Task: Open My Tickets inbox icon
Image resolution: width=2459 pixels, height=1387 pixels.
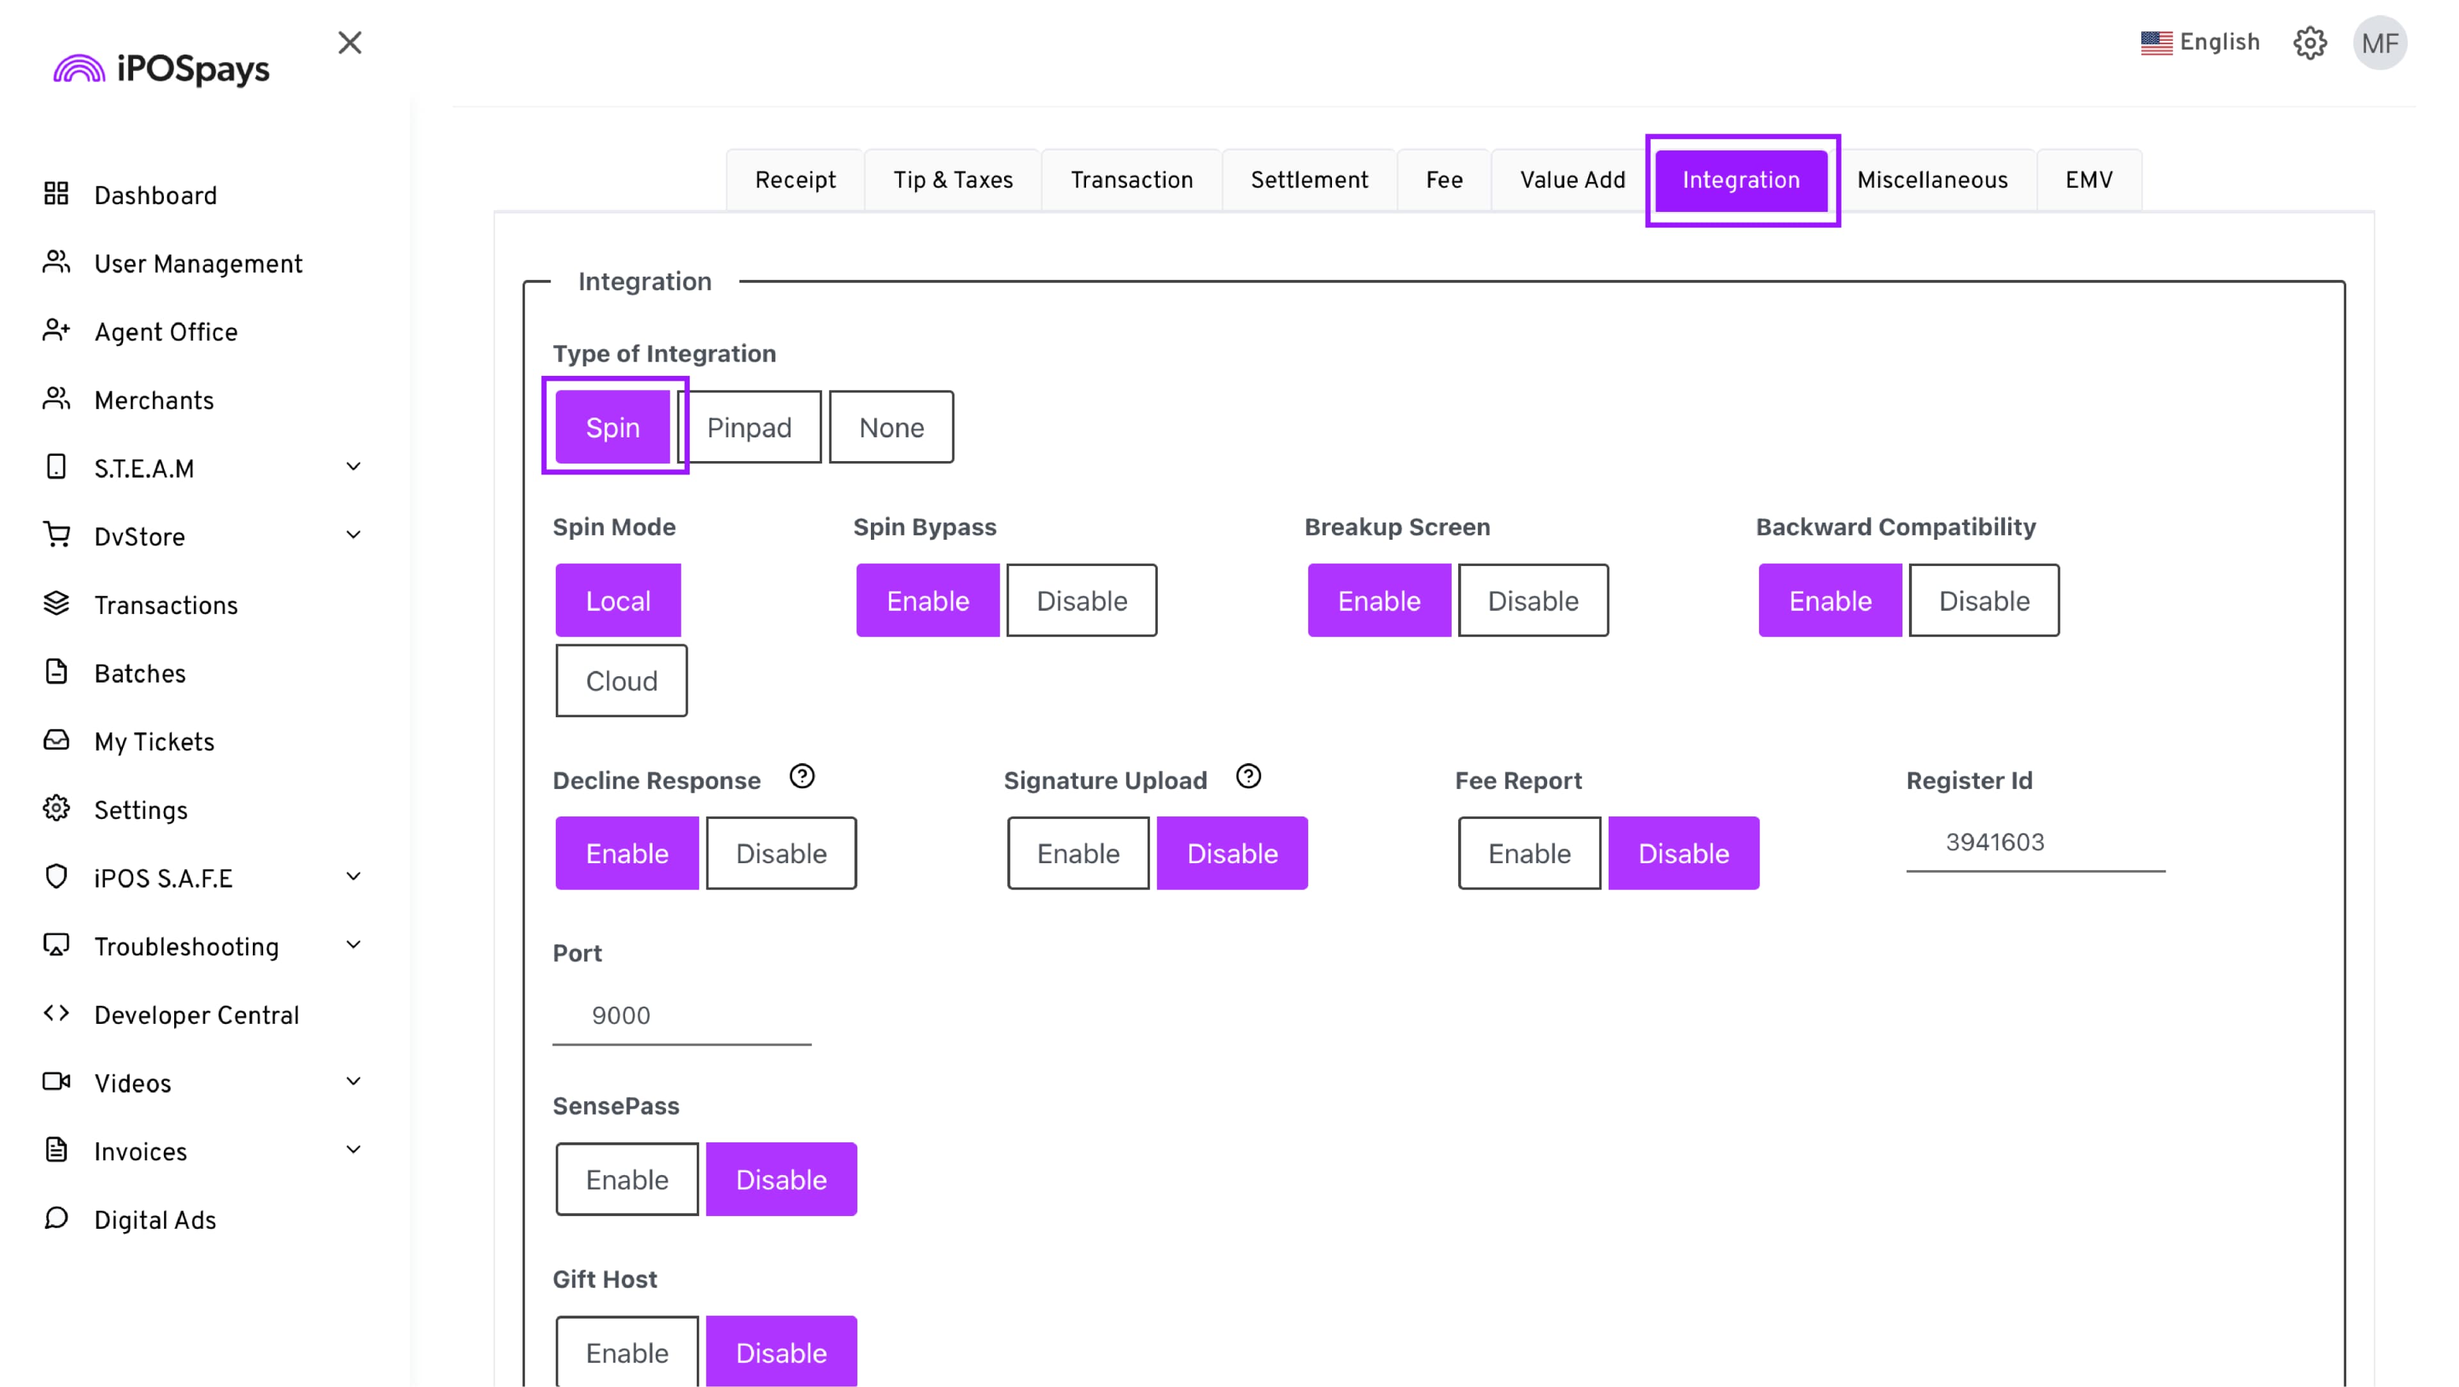Action: (56, 741)
